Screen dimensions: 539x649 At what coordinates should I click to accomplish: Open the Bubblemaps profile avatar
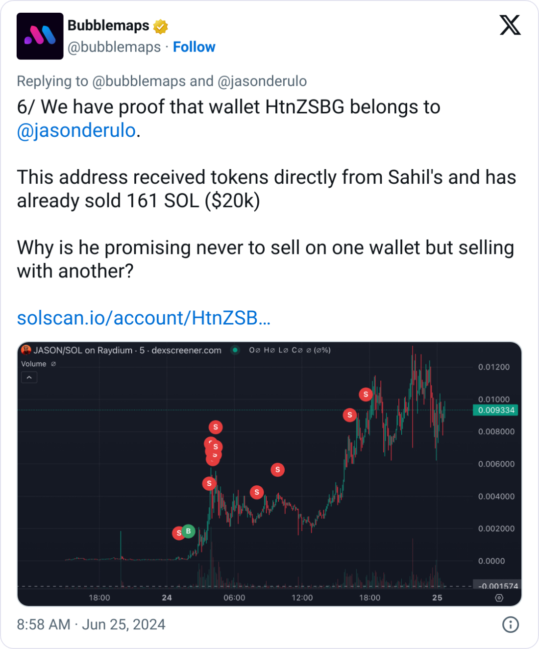tap(40, 36)
